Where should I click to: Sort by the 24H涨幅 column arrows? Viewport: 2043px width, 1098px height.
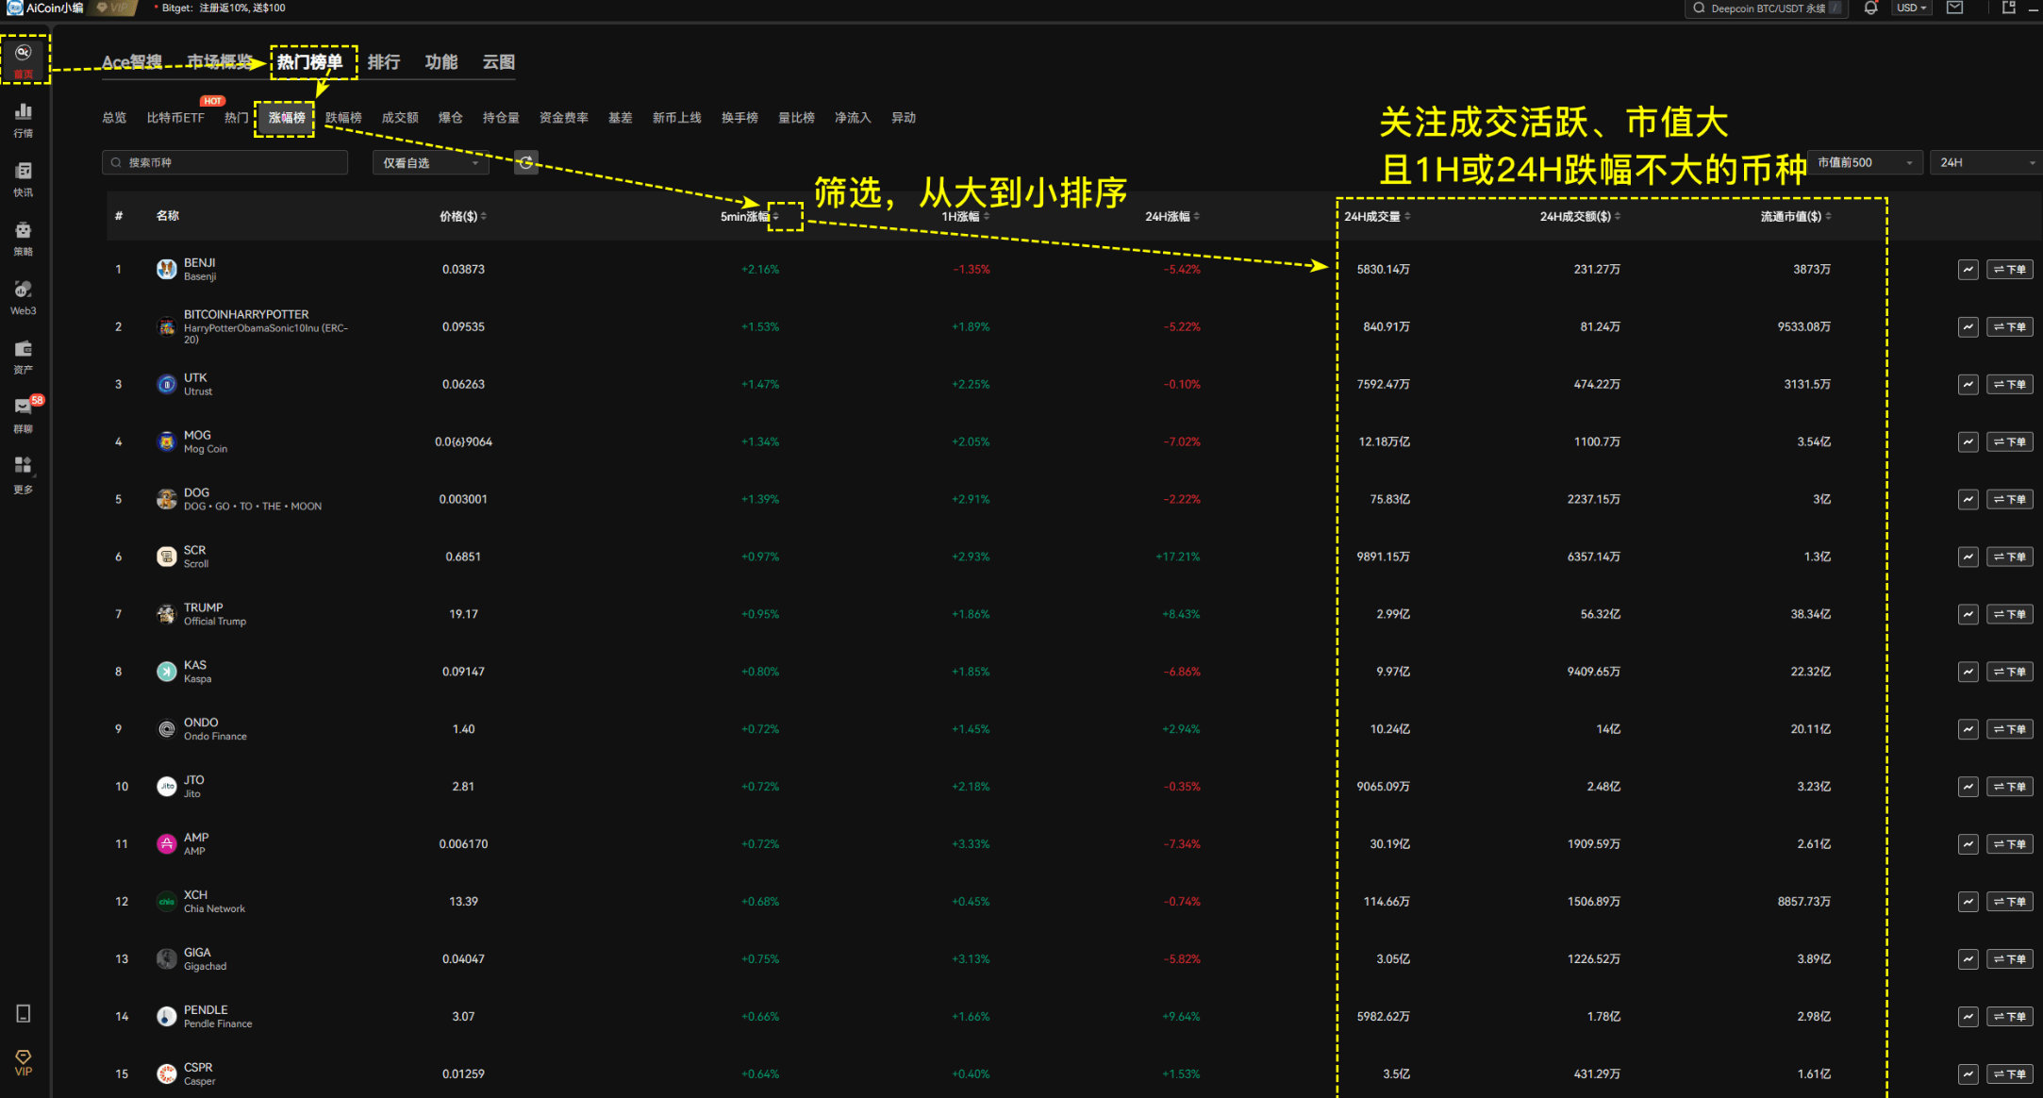[1197, 217]
